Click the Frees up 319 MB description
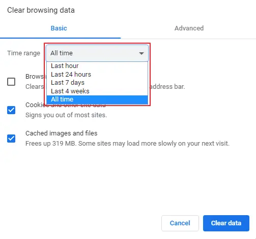The image size is (256, 239). 127,144
